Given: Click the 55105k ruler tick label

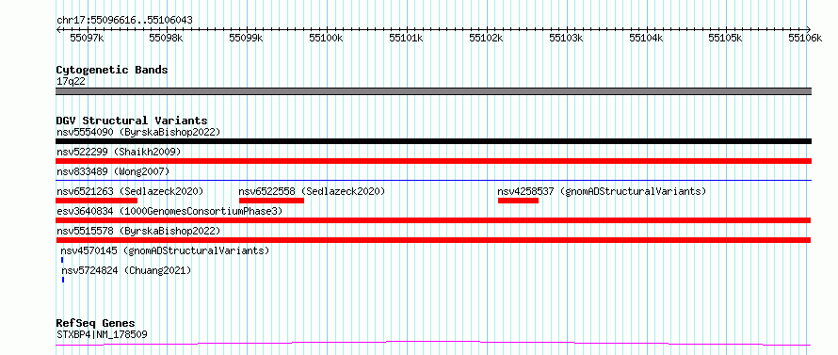Looking at the screenshot, I should click(726, 38).
